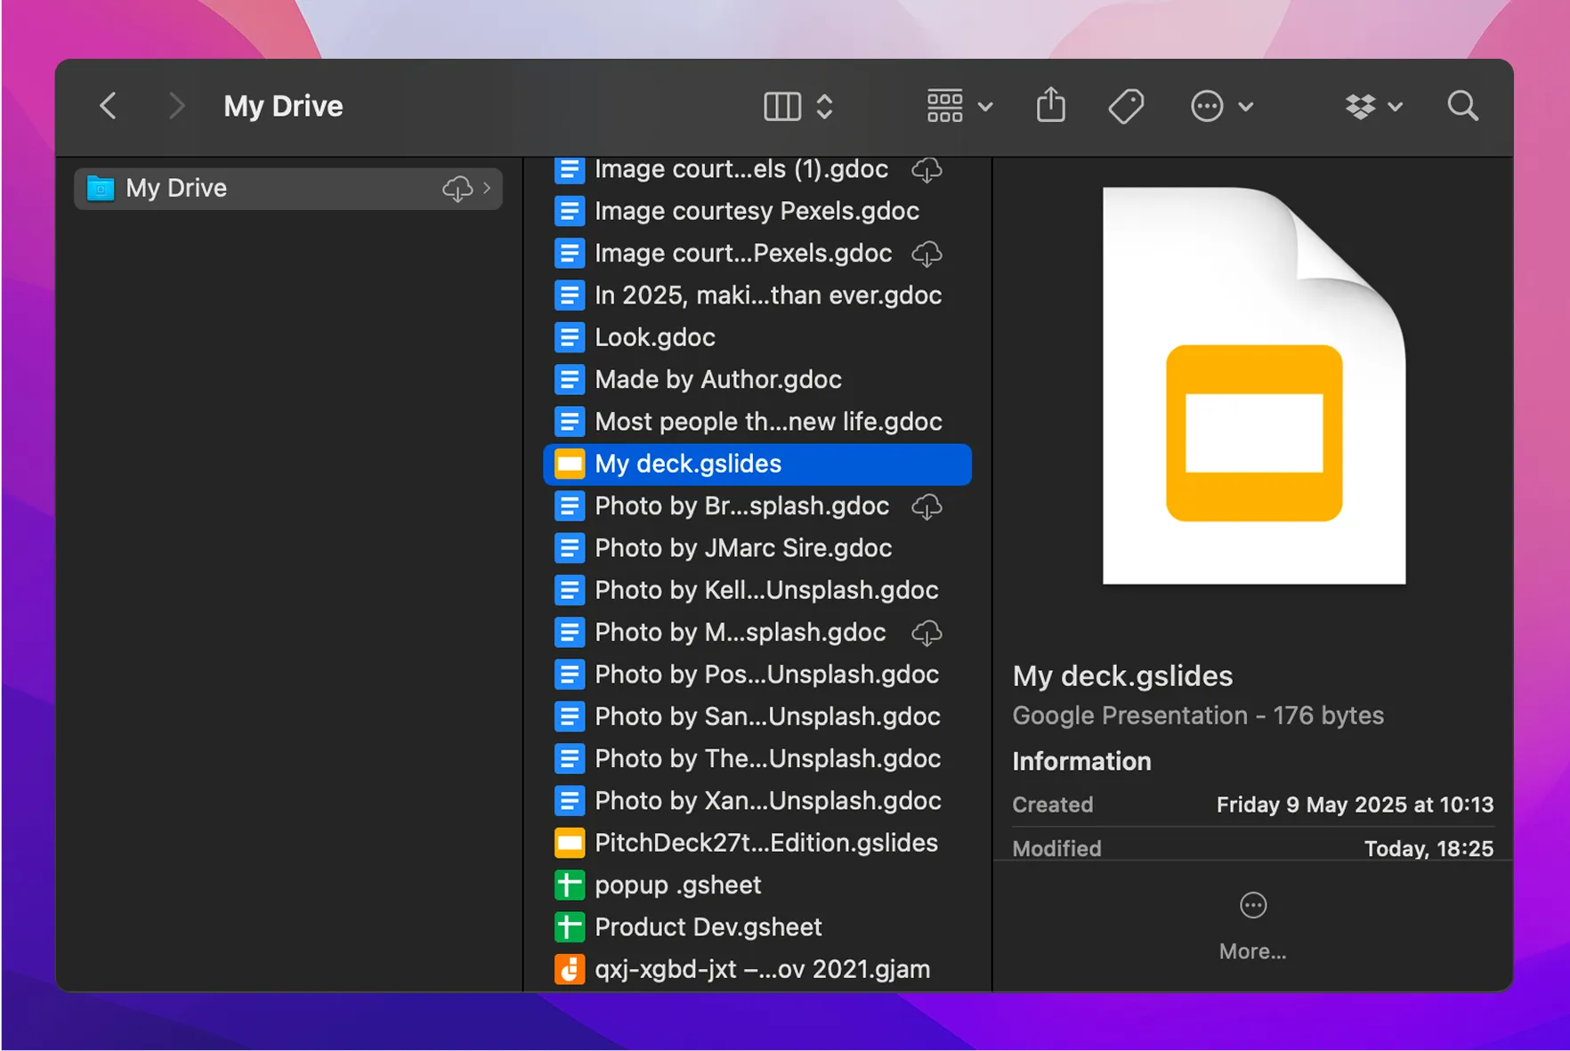The image size is (1570, 1051).
Task: Switch view mode with the column view button
Action: (x=782, y=106)
